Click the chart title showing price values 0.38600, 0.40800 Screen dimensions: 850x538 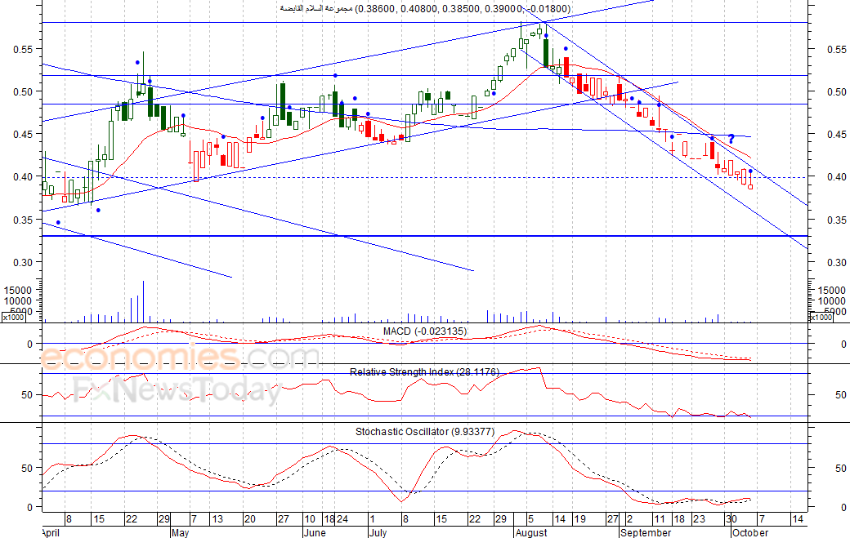click(x=425, y=9)
